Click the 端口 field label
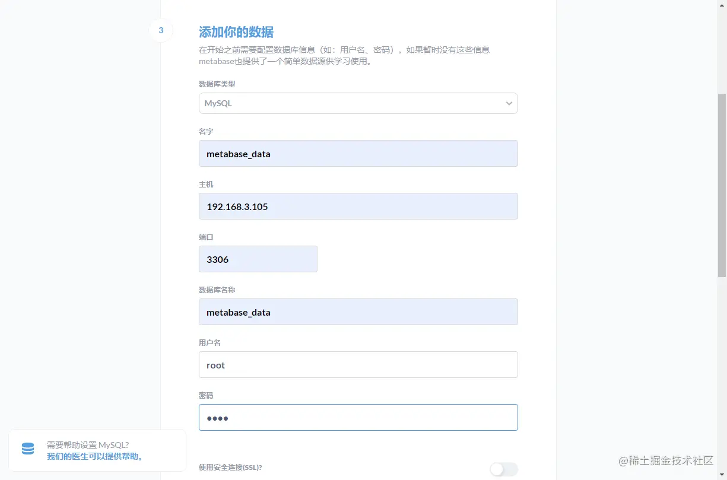This screenshot has height=480, width=727. click(206, 237)
